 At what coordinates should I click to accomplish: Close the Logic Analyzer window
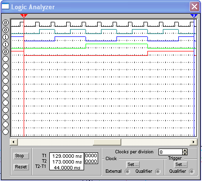click(x=194, y=7)
